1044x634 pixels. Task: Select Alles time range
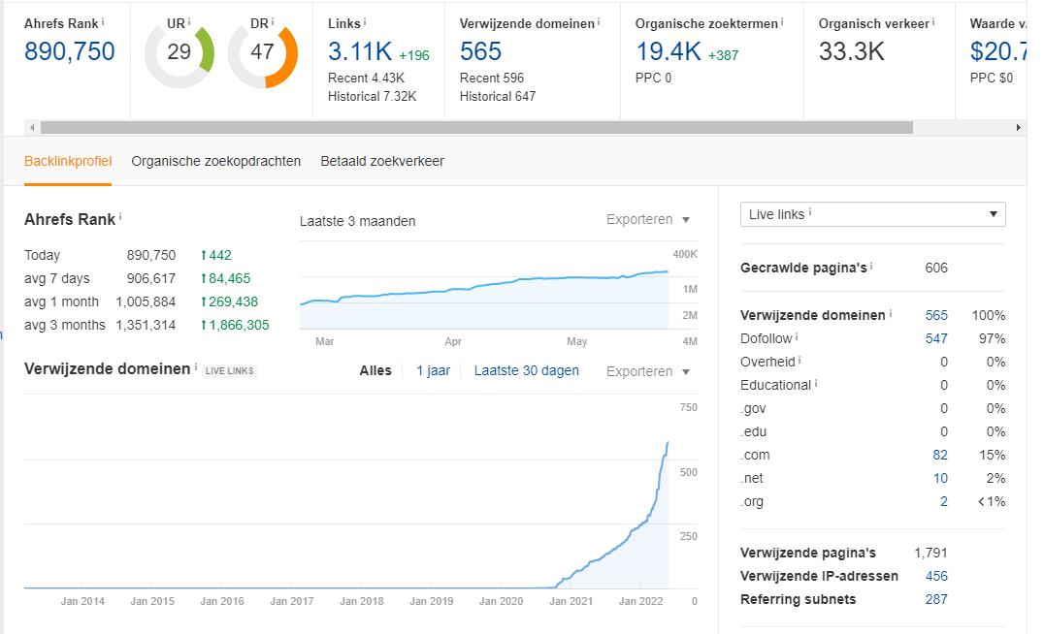point(375,370)
